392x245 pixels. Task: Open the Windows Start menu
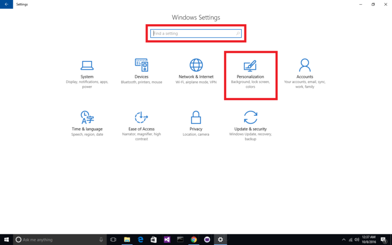(6, 240)
